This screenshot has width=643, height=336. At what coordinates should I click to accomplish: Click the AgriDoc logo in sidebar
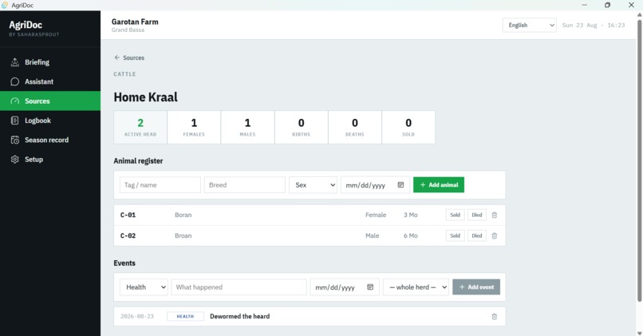[26, 25]
